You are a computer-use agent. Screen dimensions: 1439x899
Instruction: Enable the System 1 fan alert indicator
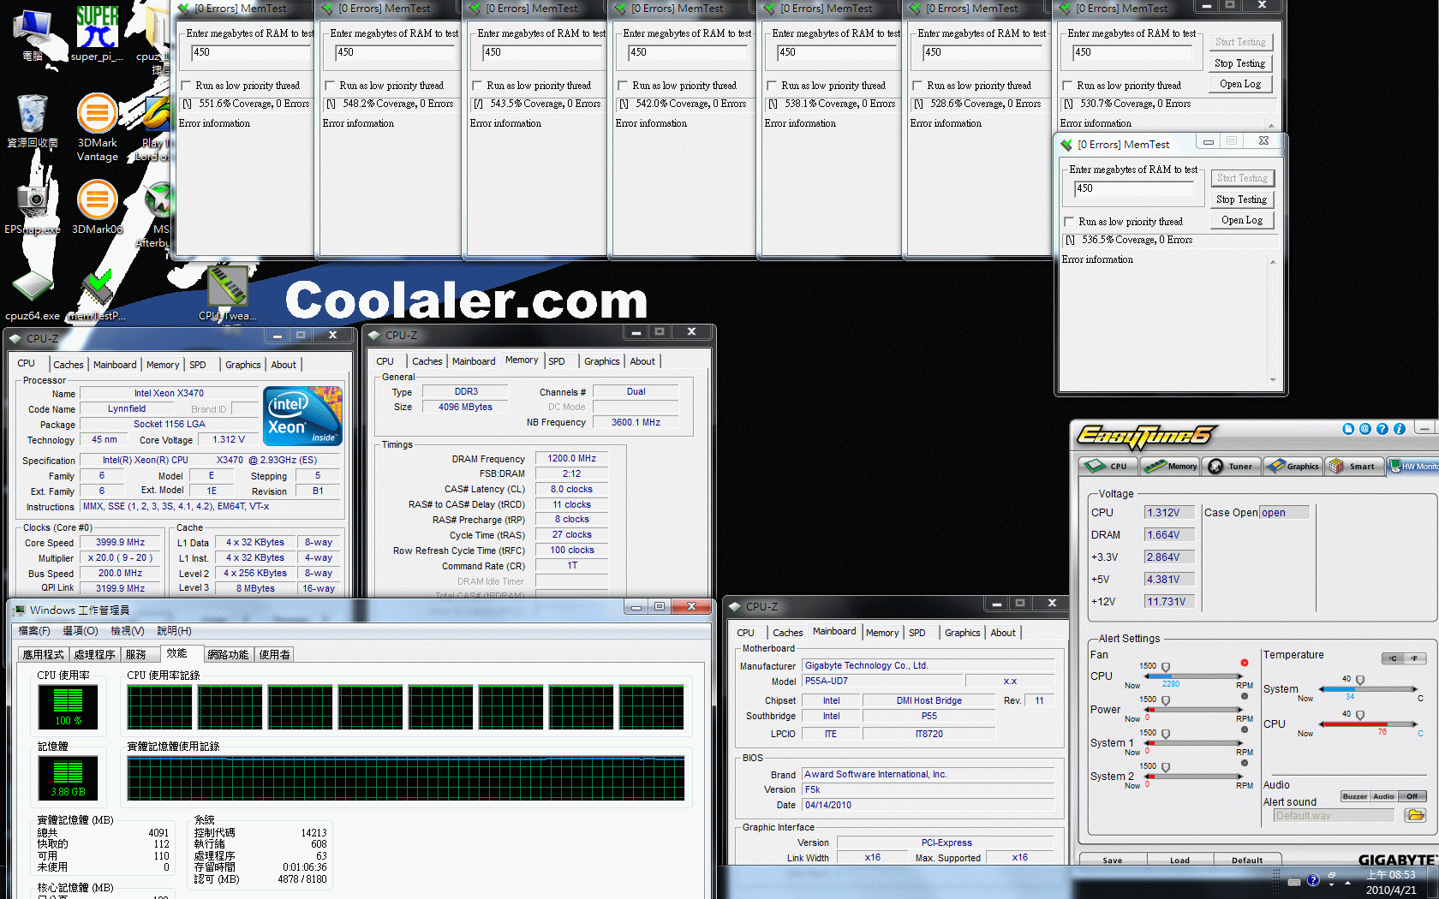[x=1244, y=729]
